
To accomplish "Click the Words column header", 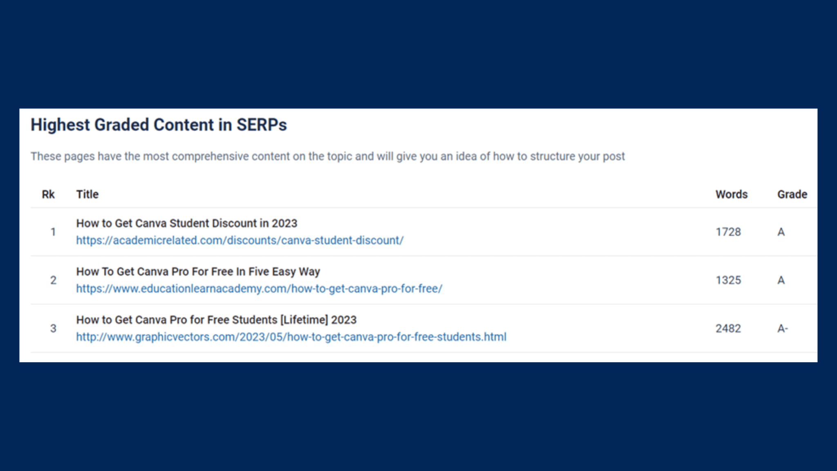I will (732, 194).
